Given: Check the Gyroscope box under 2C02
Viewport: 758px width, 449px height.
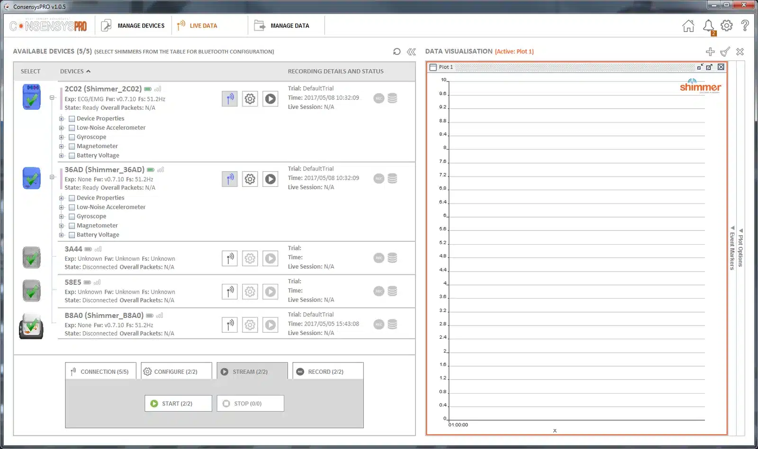Looking at the screenshot, I should click(72, 137).
